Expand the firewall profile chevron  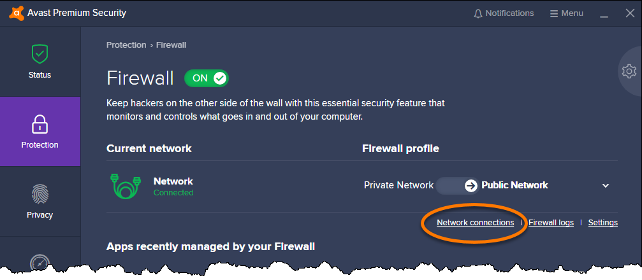[606, 186]
